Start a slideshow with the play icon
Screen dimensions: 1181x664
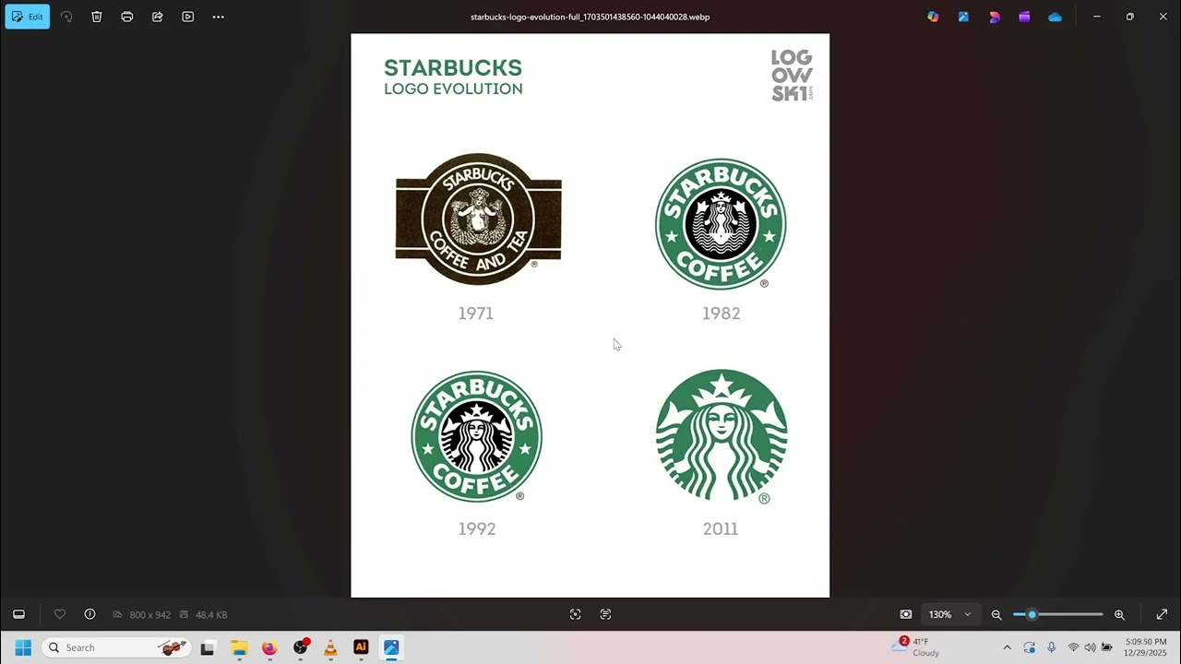tap(188, 17)
